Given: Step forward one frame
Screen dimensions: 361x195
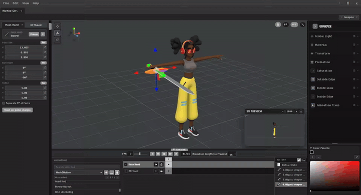Looking at the screenshot, I should pyautogui.click(x=170, y=154).
